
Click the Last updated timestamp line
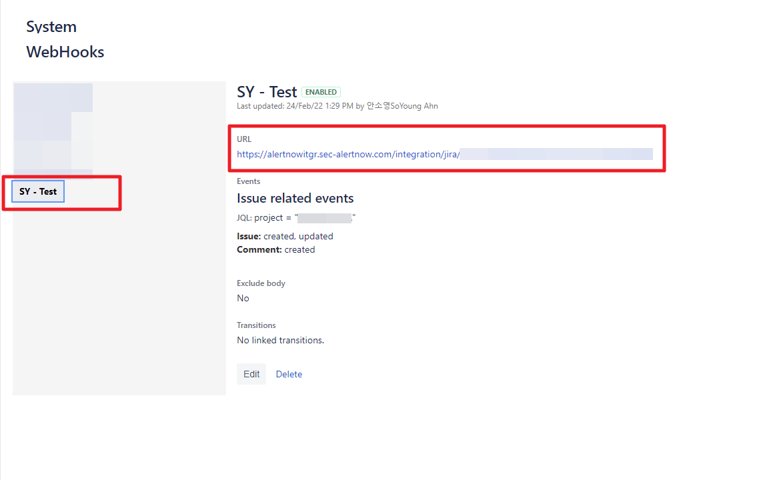coord(337,106)
